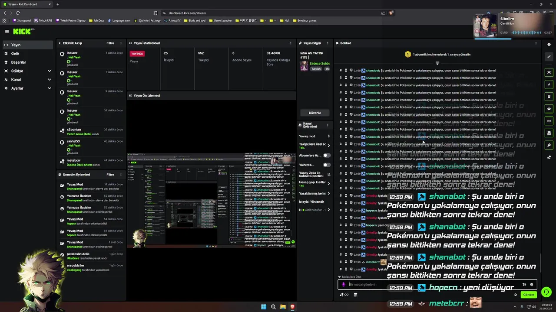This screenshot has height=312, width=556.
Task: Click the Bir mesaj gönderin chat input
Action: click(x=437, y=285)
